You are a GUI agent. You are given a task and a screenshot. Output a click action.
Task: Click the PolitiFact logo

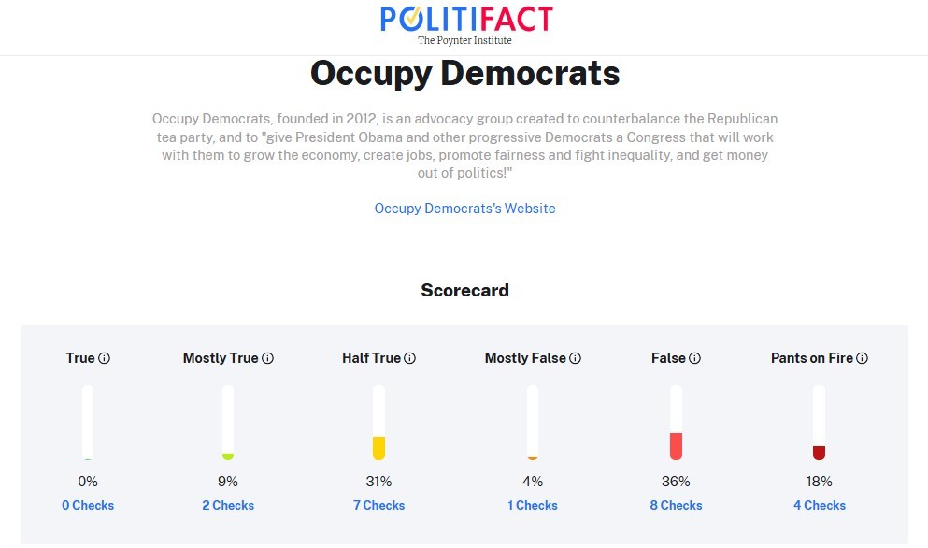(465, 25)
